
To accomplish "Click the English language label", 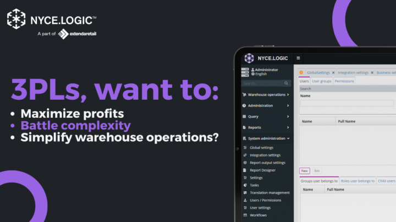I will 261,74.
